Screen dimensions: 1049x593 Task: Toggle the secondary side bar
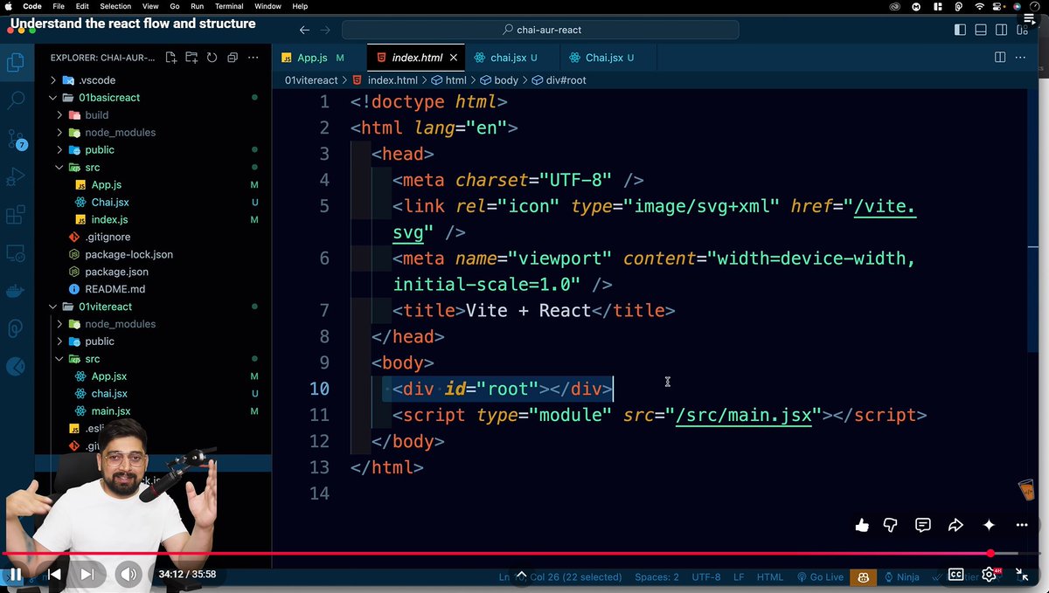[x=1002, y=30]
